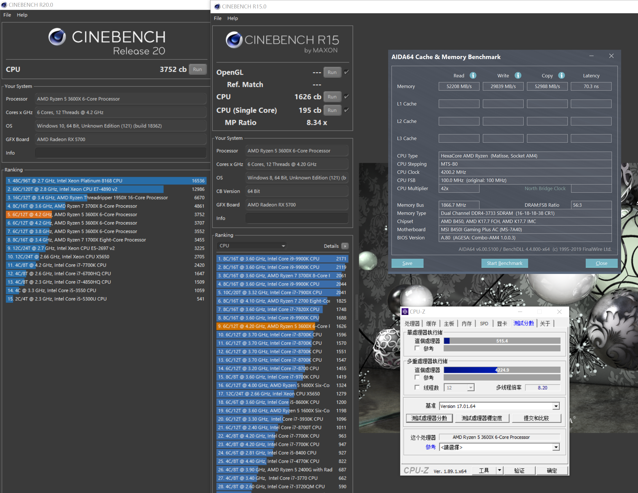Screen dimensions: 638x493
Task: Switch to the 显卡 tab in CPU-Z
Action: pyautogui.click(x=502, y=323)
